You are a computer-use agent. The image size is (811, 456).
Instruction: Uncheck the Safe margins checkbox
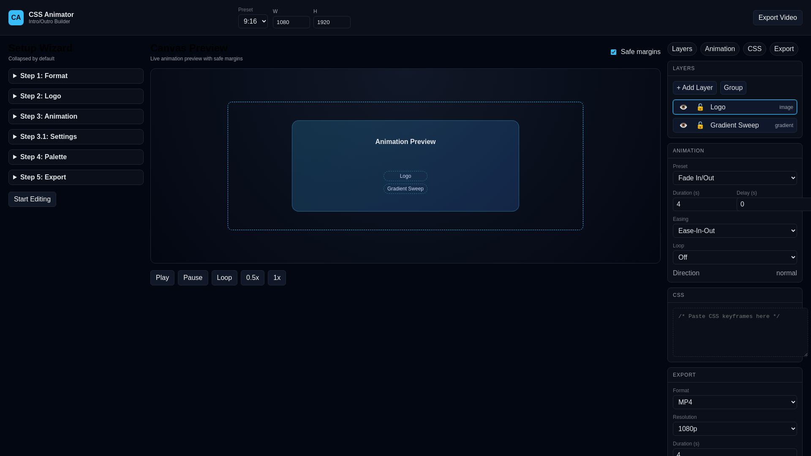click(x=613, y=52)
